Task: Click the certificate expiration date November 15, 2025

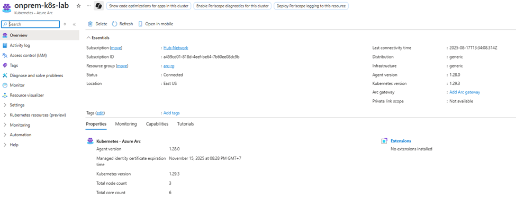Action: (205, 158)
